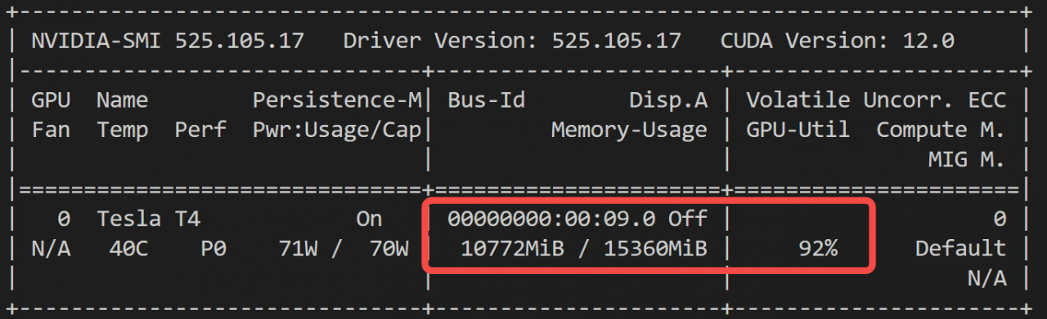Select the Persistence-M column header

(337, 100)
